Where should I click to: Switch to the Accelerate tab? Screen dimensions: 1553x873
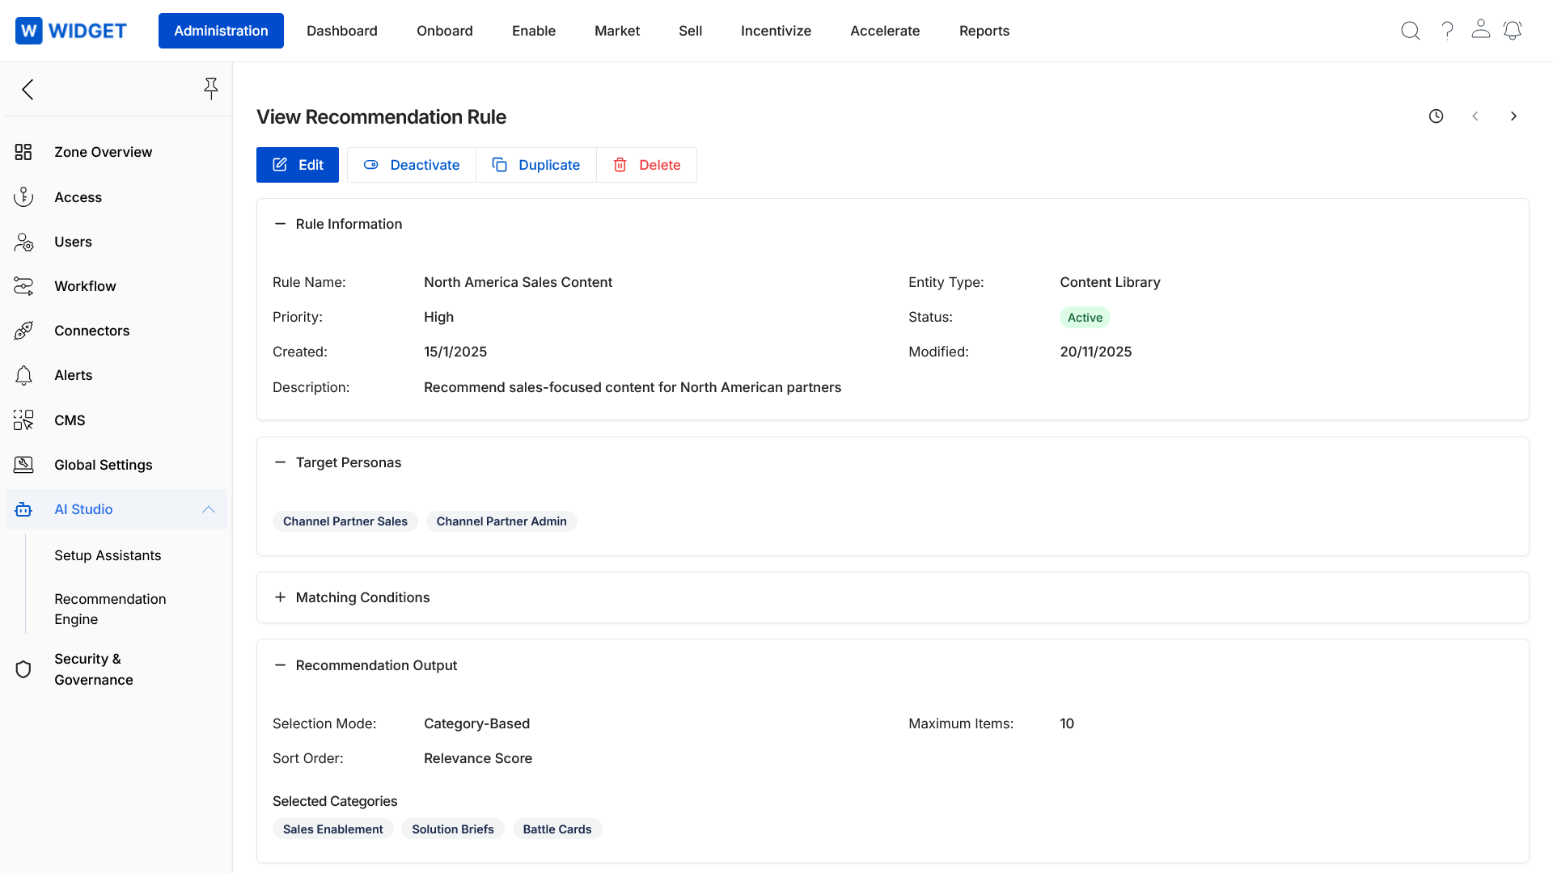(885, 31)
